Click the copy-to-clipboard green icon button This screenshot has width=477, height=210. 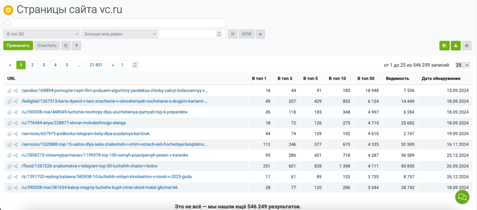tap(444, 46)
